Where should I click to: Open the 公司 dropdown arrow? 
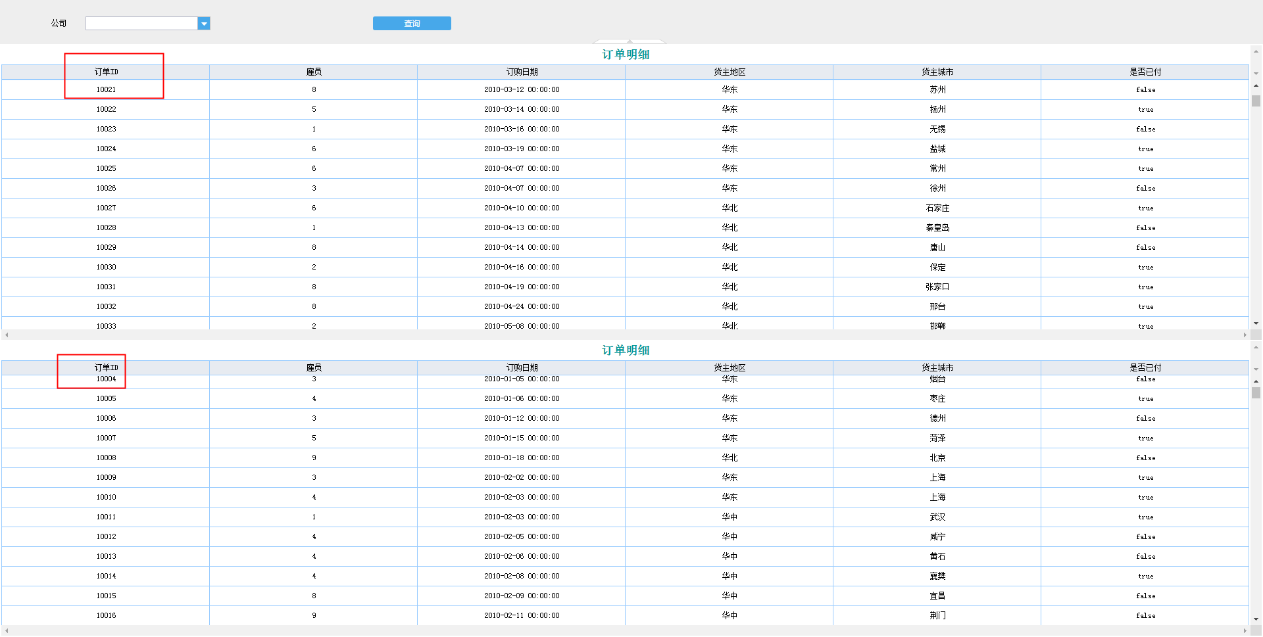(x=204, y=24)
